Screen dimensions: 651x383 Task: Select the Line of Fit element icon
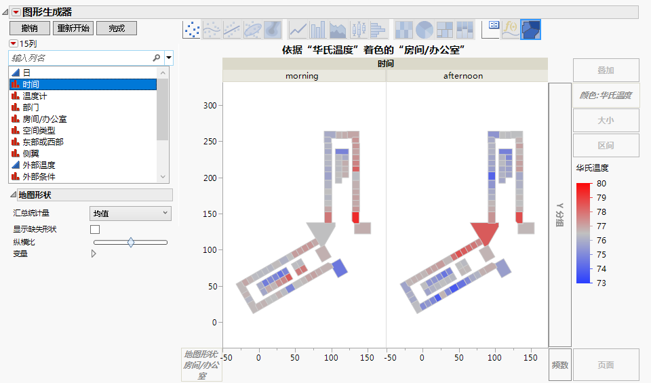pos(232,30)
